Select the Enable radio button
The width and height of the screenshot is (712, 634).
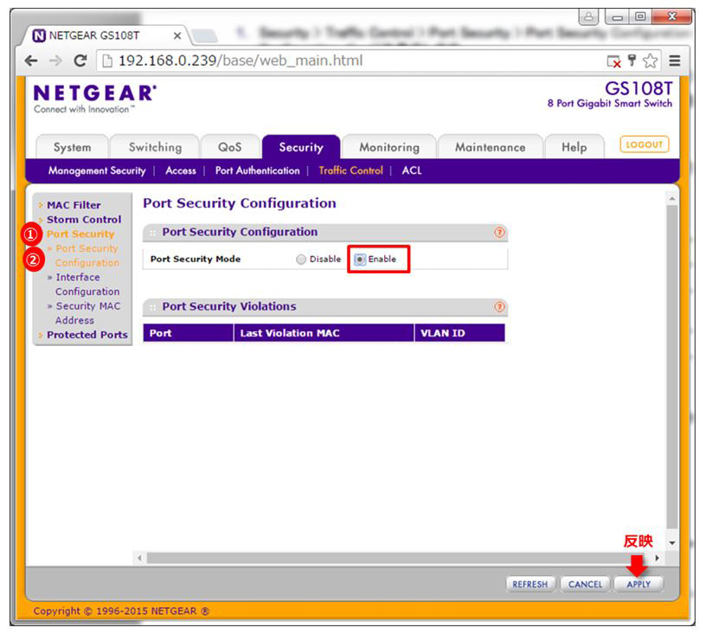tap(359, 259)
